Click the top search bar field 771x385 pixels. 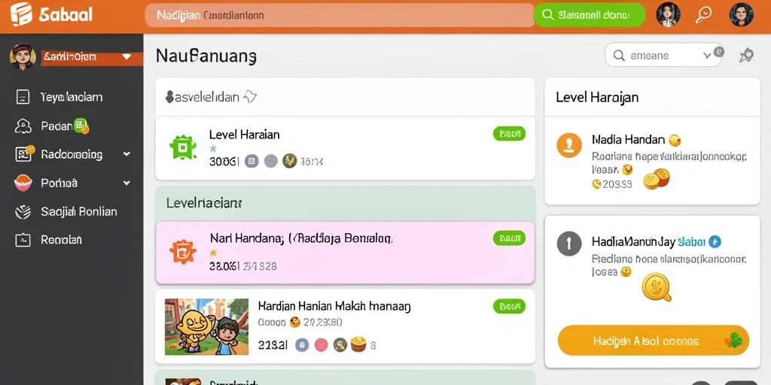(x=340, y=15)
